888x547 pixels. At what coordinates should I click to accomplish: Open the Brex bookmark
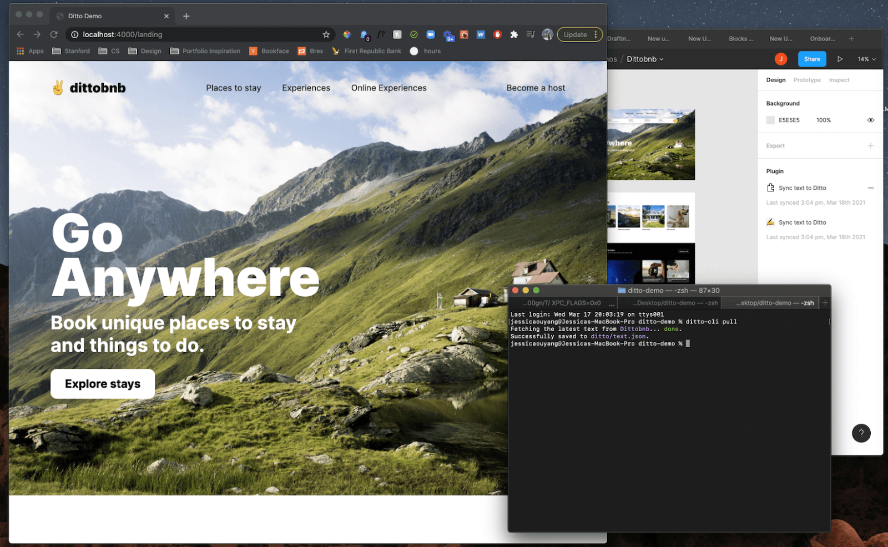(310, 51)
